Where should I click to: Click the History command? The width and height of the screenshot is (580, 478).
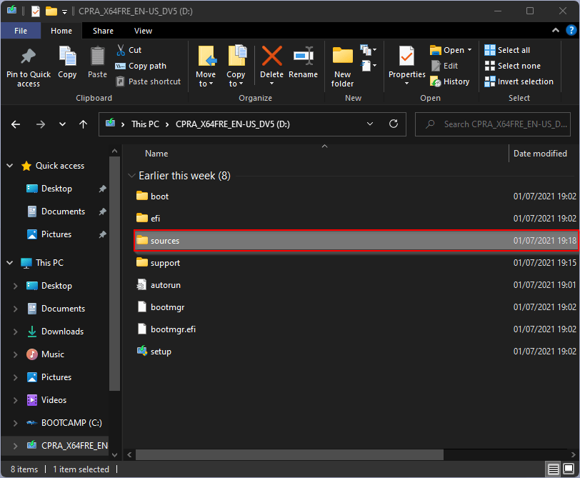450,81
